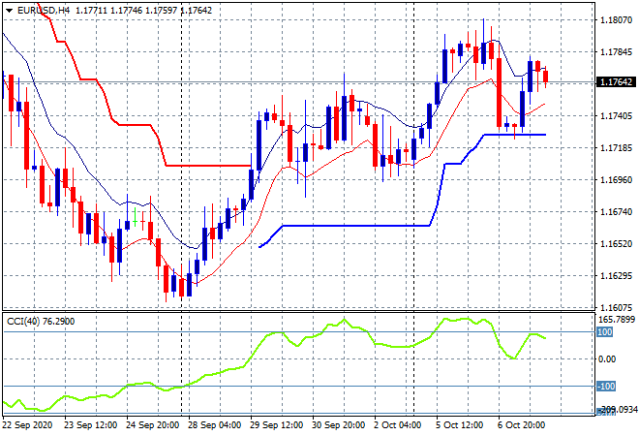Image resolution: width=639 pixels, height=436 pixels.
Task: Click the 30 Sep 20:00 time label
Action: click(338, 425)
